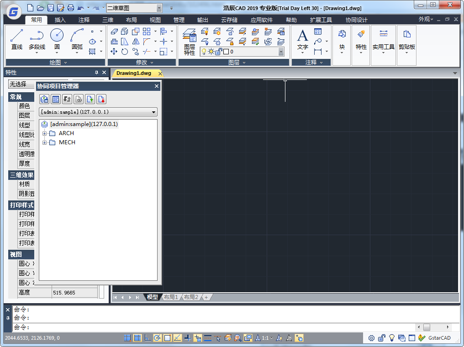Select the Rotate tool in modify panel

point(125,52)
